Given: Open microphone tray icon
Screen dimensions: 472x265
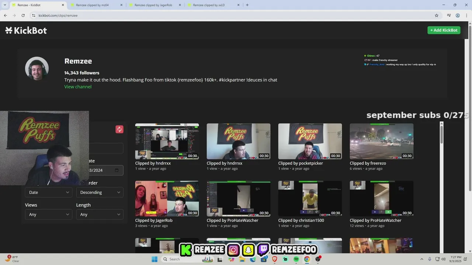Looking at the screenshot, I should [x=430, y=259].
